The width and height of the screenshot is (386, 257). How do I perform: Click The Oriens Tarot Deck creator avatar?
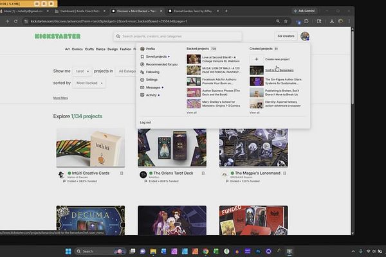tap(143, 175)
